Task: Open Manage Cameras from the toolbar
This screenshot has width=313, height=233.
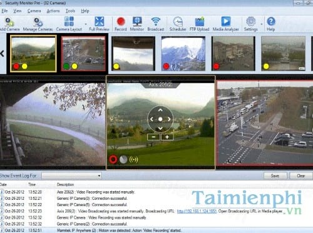Action: [x=38, y=24]
